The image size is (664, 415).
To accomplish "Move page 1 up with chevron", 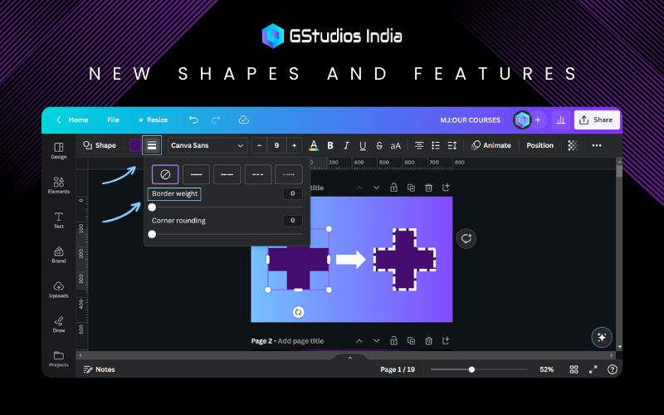I will click(x=359, y=188).
